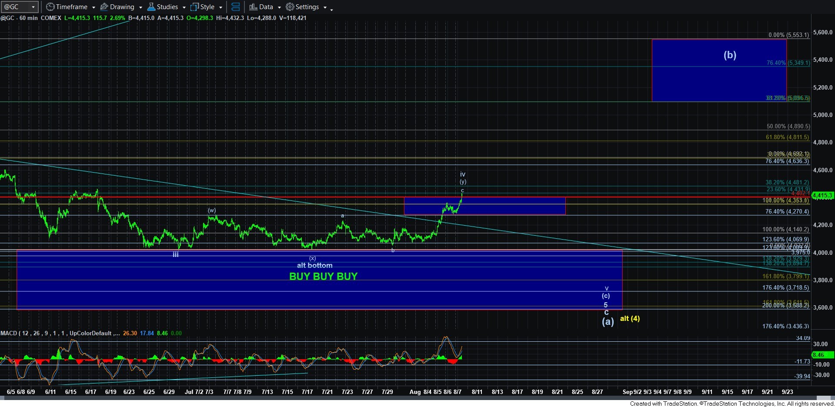Open the Settings menu label
Screen dimensions: 835x407
click(307, 7)
